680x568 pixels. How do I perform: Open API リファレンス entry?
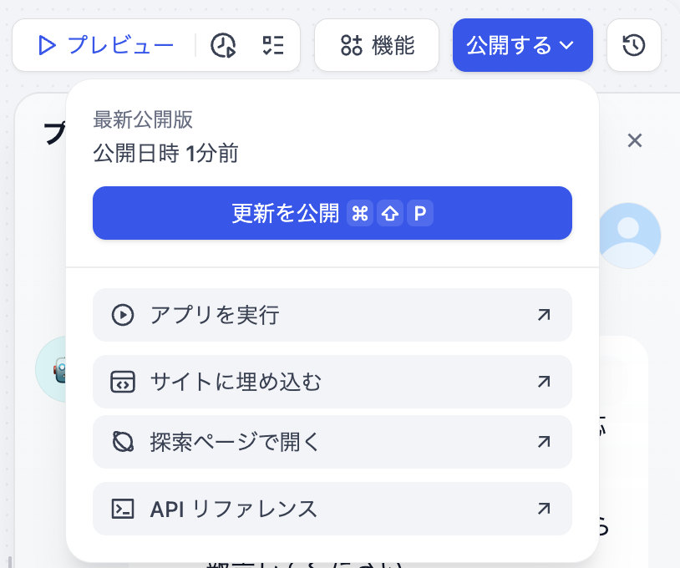(x=332, y=509)
